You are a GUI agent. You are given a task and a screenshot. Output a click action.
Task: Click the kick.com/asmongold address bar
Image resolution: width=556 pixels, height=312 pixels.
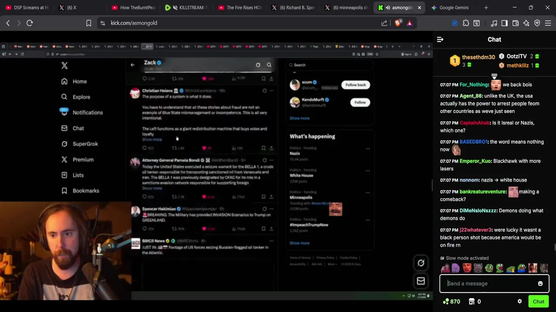click(x=243, y=23)
